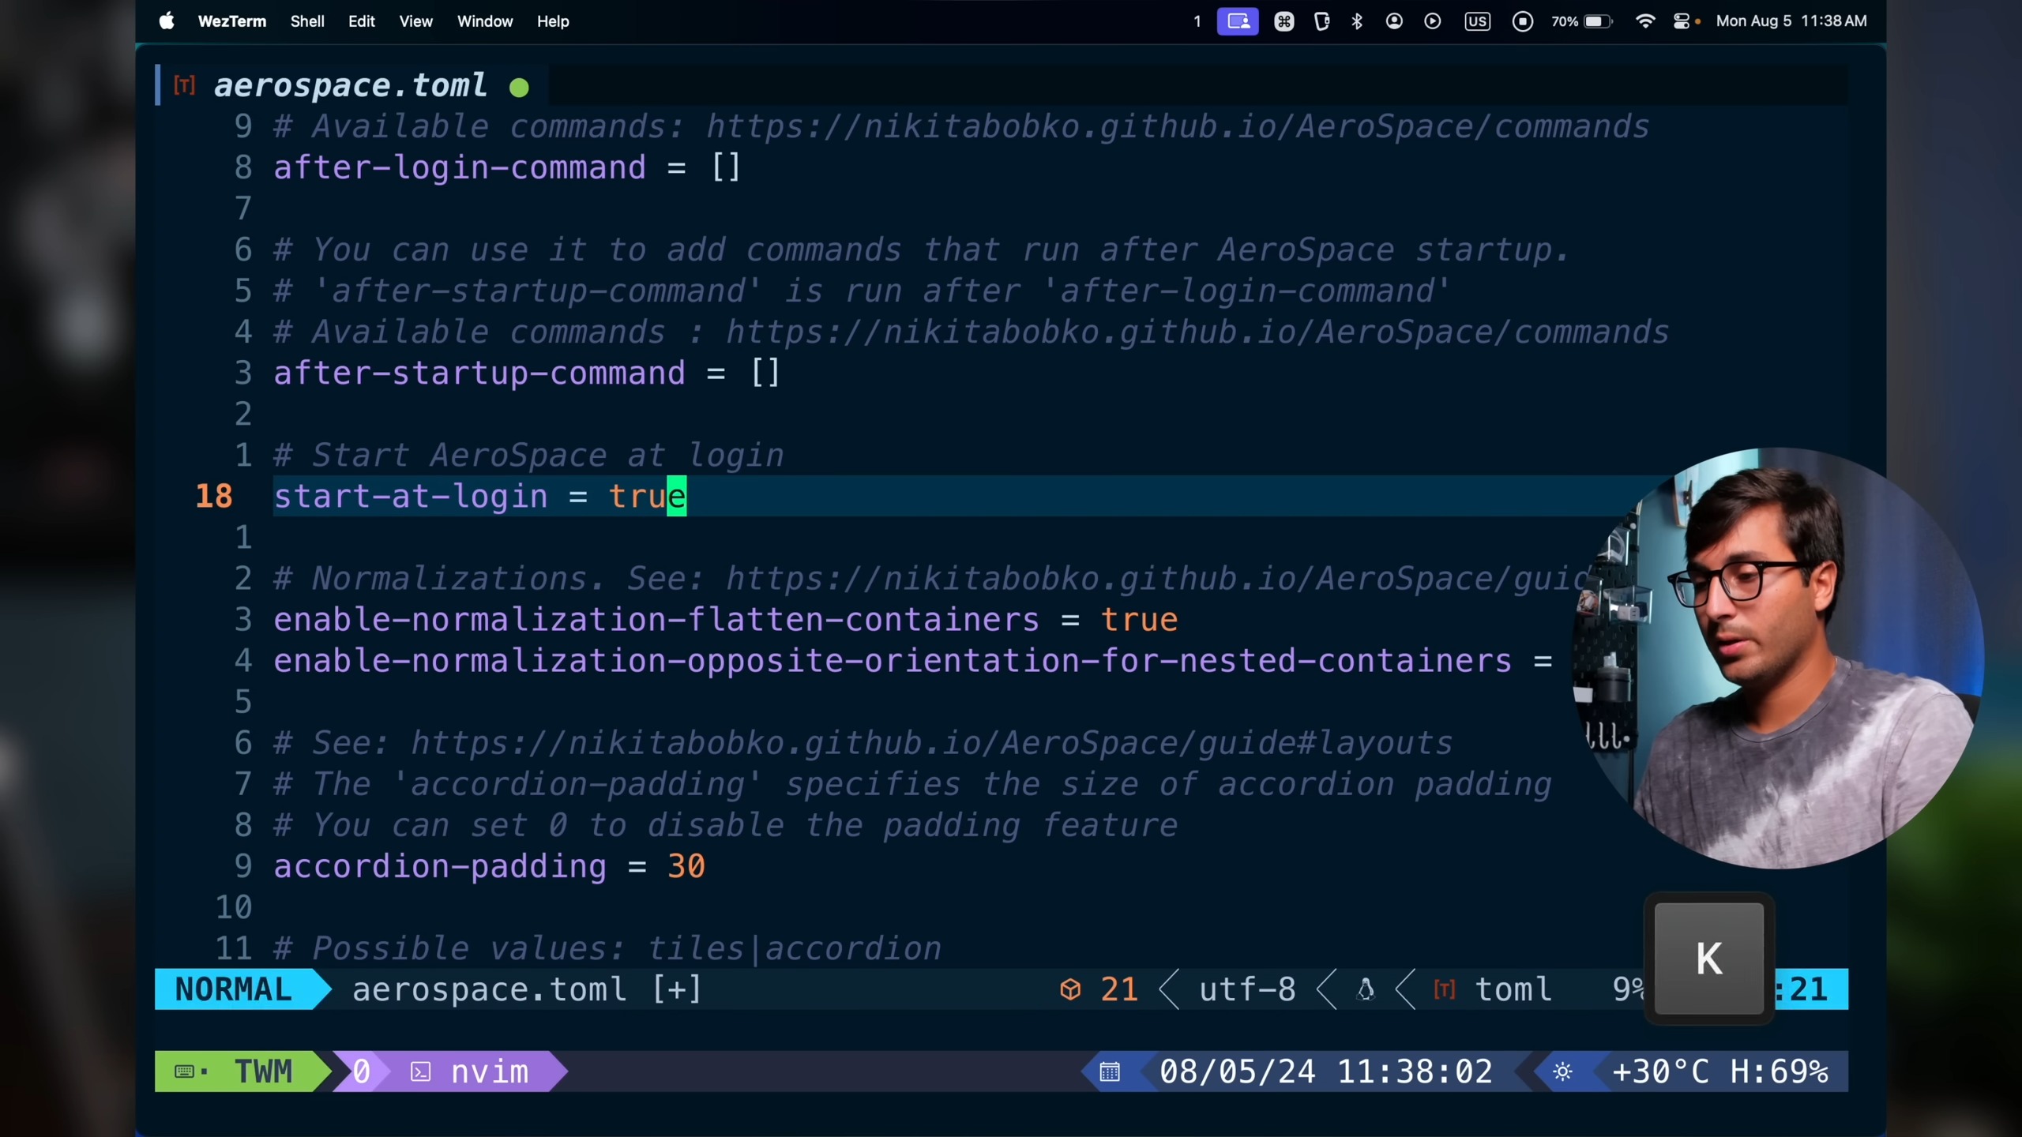Viewport: 2022px width, 1137px height.
Task: Click the screen recording stop icon
Action: (1523, 21)
